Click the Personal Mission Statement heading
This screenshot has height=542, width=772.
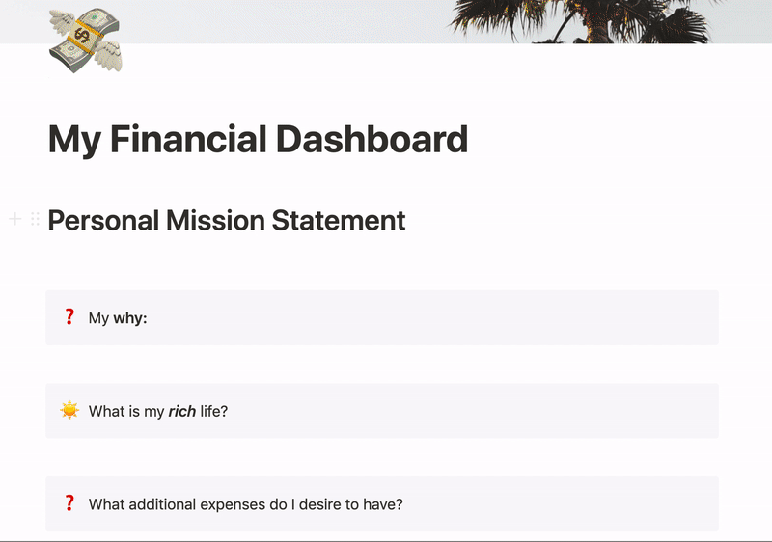227,220
